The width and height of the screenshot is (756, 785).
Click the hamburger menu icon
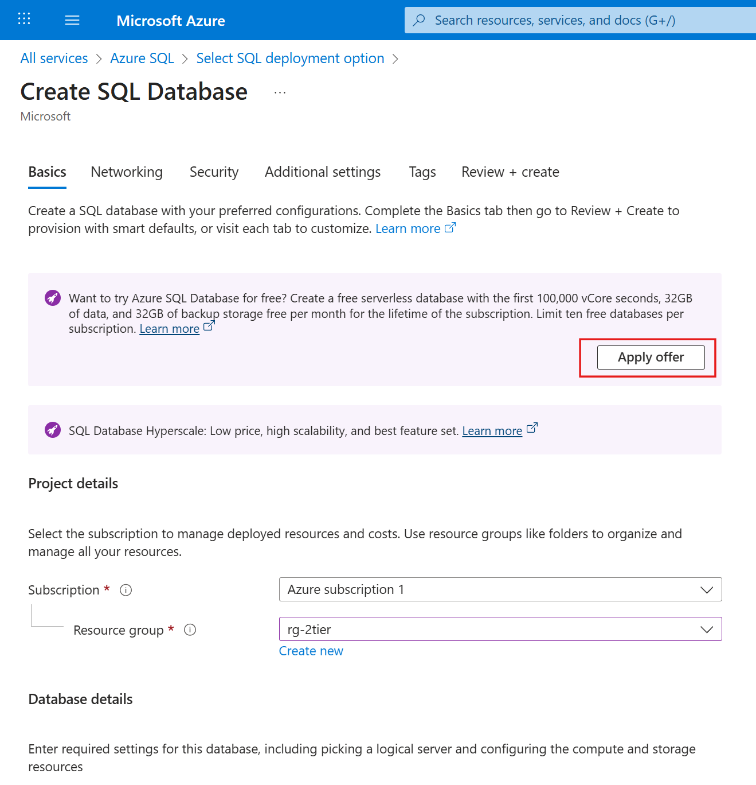pyautogui.click(x=72, y=20)
